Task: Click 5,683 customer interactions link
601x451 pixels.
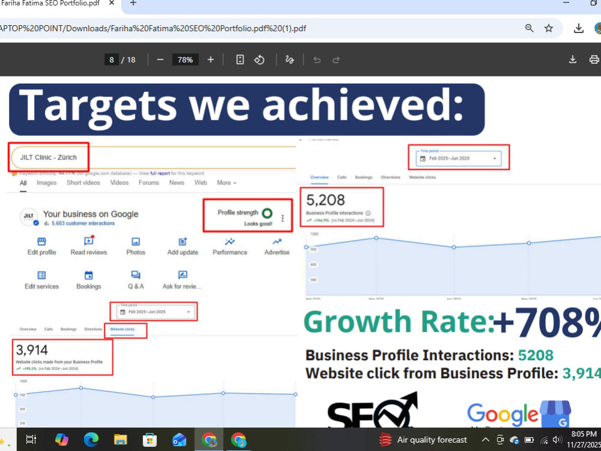Action: coord(83,223)
